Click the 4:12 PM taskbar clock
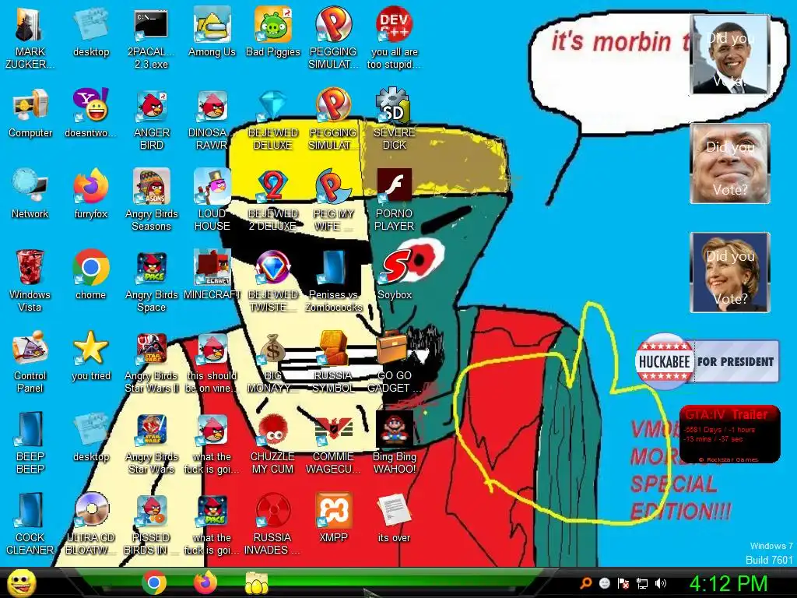 click(728, 583)
